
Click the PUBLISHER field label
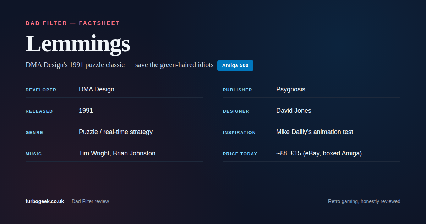click(x=237, y=90)
